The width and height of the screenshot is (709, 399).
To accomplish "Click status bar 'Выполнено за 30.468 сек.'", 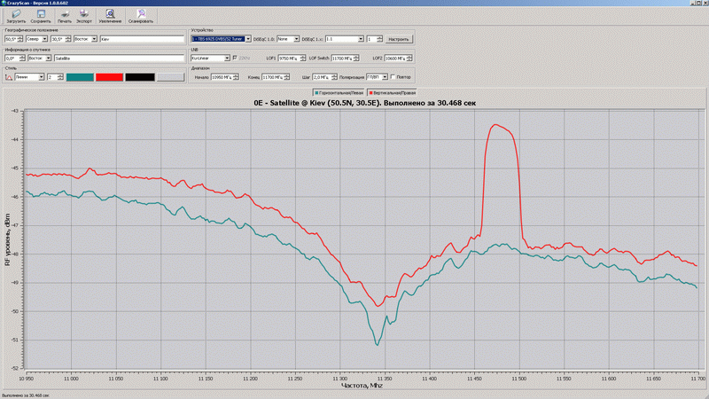I will click(26, 395).
